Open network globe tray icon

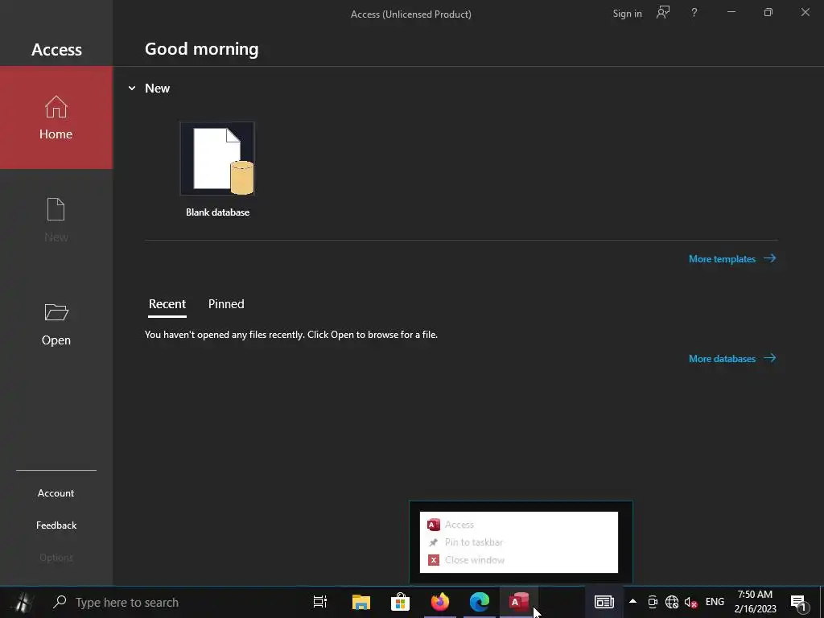point(672,602)
